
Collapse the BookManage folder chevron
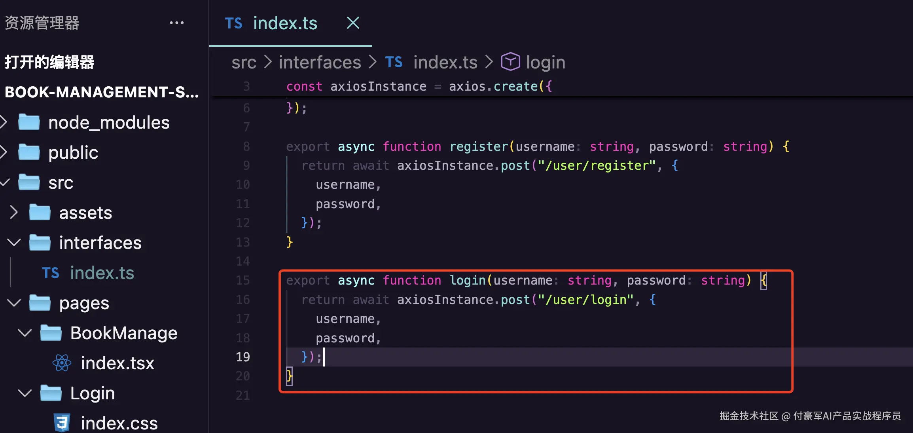tap(25, 333)
